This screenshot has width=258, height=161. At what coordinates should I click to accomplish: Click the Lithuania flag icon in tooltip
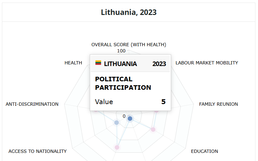coord(98,63)
